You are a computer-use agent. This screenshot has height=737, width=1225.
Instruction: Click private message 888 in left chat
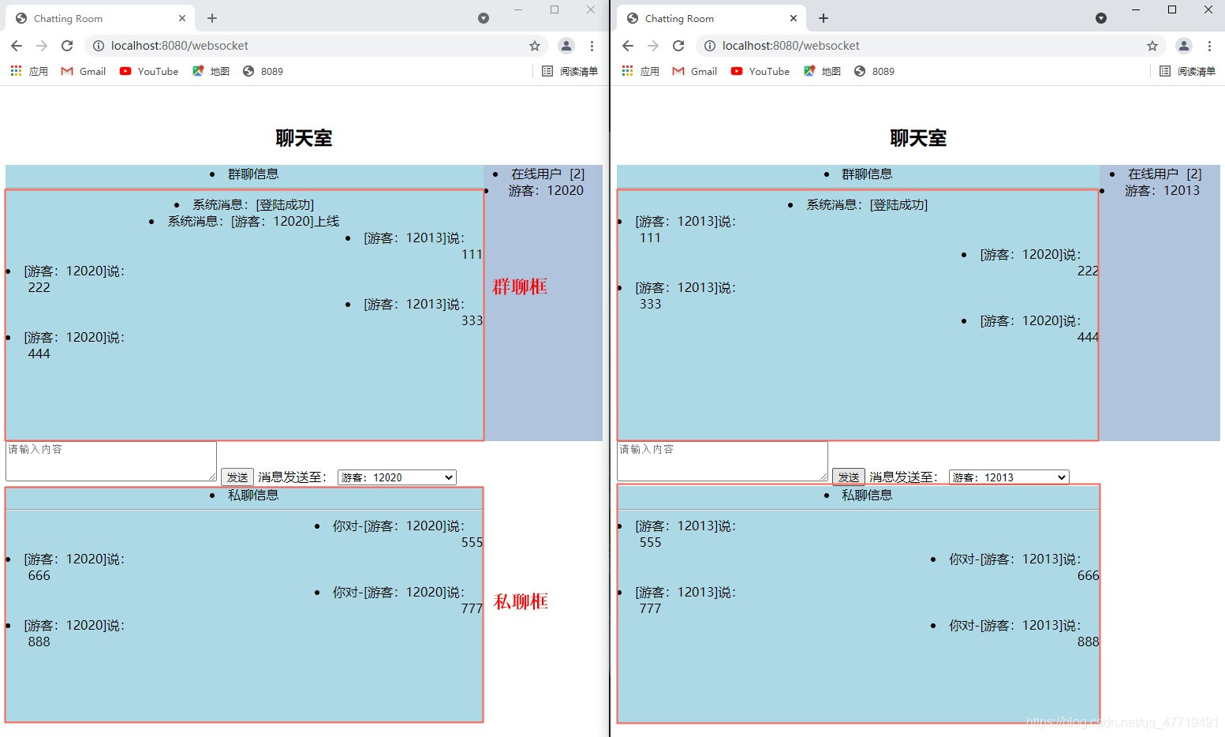(39, 642)
